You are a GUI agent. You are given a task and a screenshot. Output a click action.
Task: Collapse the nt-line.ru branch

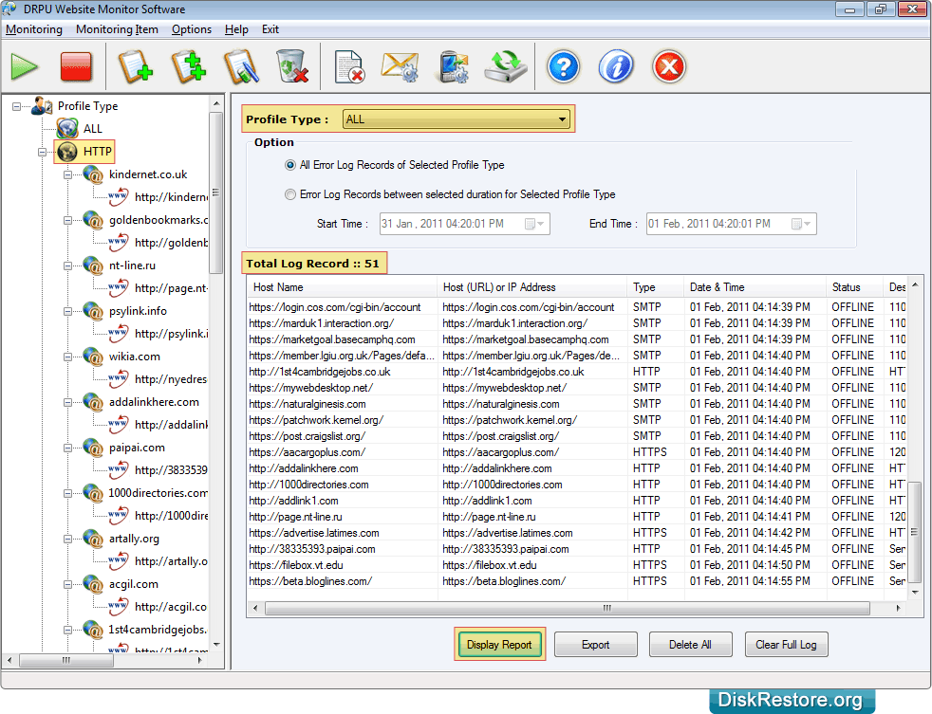coord(67,266)
